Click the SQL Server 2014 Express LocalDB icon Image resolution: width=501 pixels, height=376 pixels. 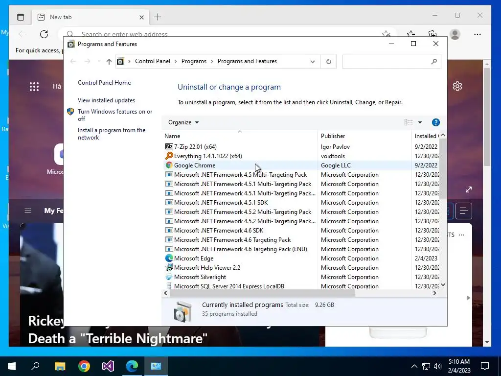(x=169, y=286)
